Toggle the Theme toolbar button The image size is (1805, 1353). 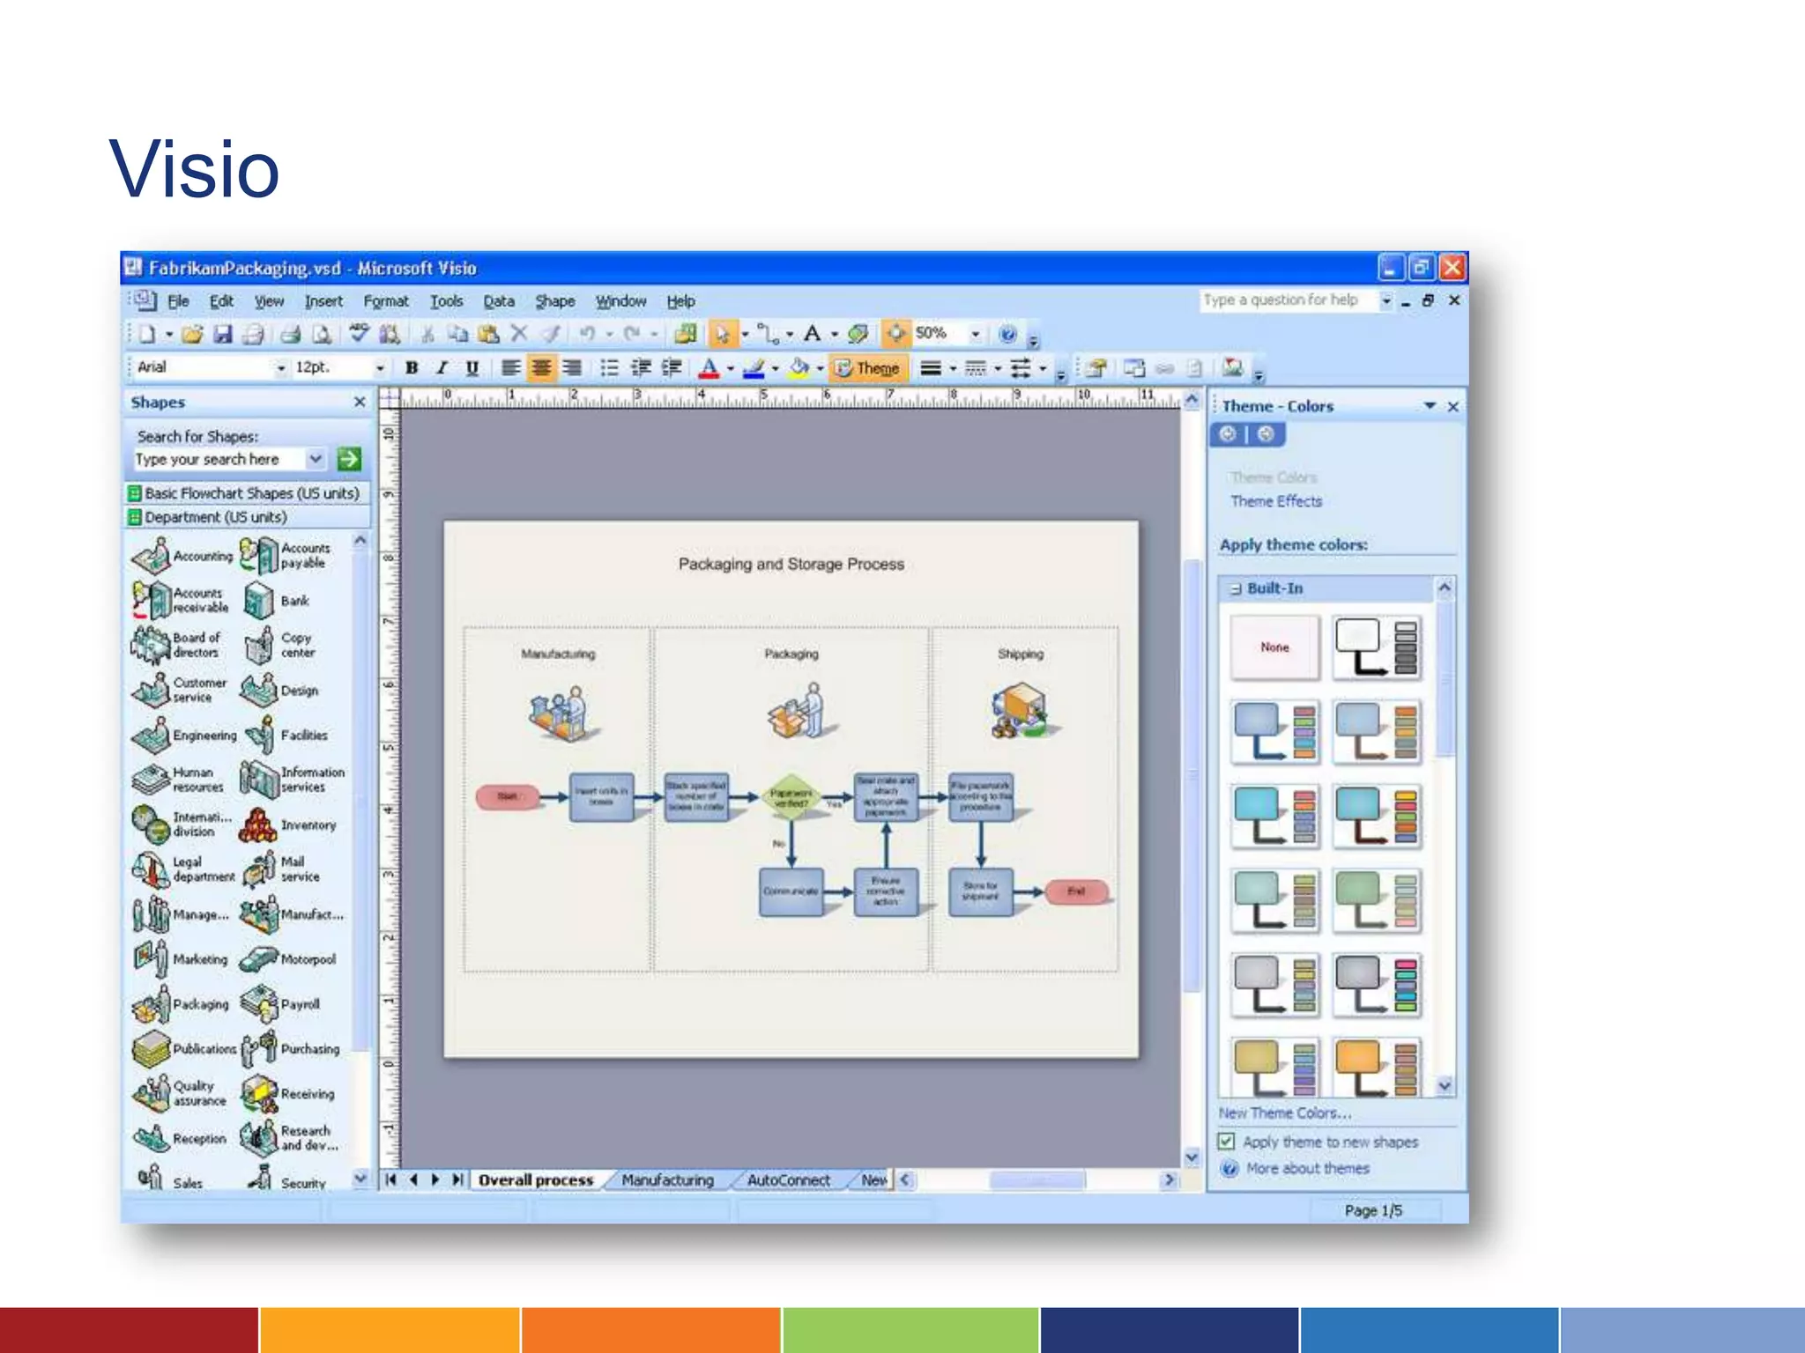click(867, 368)
